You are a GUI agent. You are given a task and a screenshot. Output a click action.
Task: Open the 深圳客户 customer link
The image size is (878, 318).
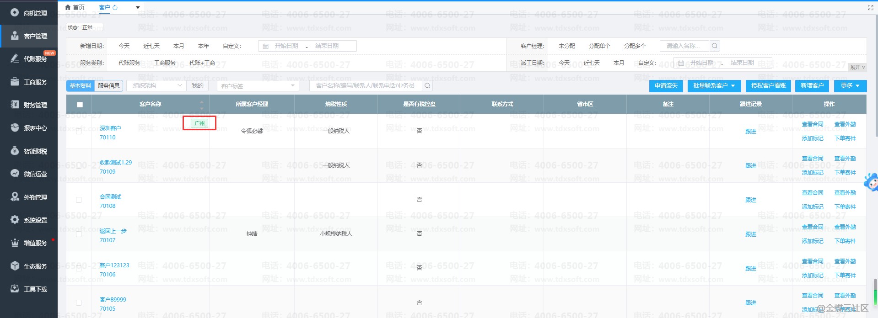[110, 128]
